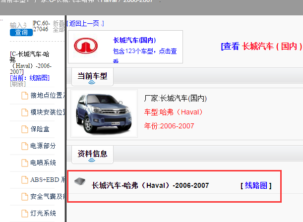
Task: Open 接地点位置 item in the tree
Action: [48, 95]
